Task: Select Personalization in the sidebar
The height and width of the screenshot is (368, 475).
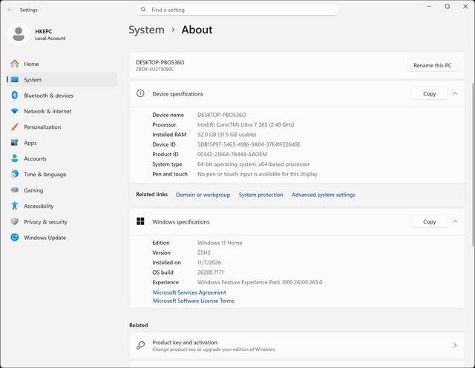Action: click(x=62, y=127)
